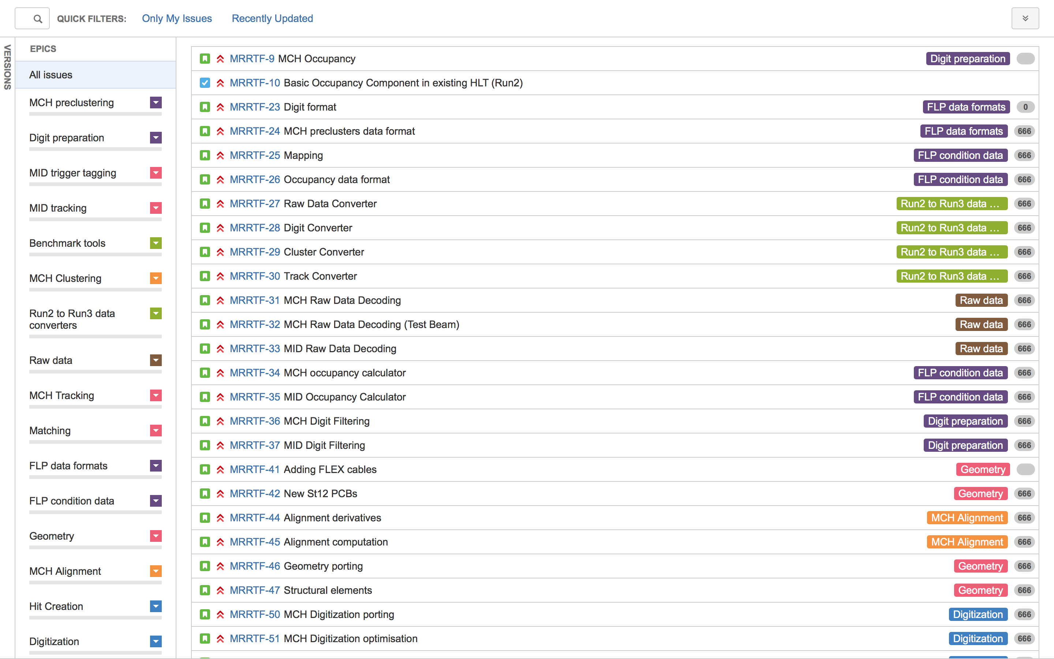This screenshot has height=659, width=1054.
Task: Select the row titled Mapping
Action: pos(614,155)
